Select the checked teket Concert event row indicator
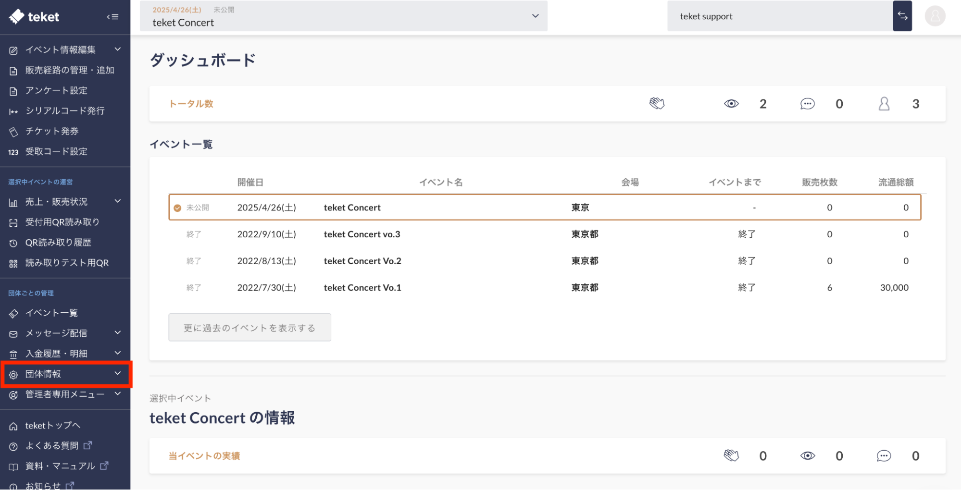 pyautogui.click(x=177, y=208)
